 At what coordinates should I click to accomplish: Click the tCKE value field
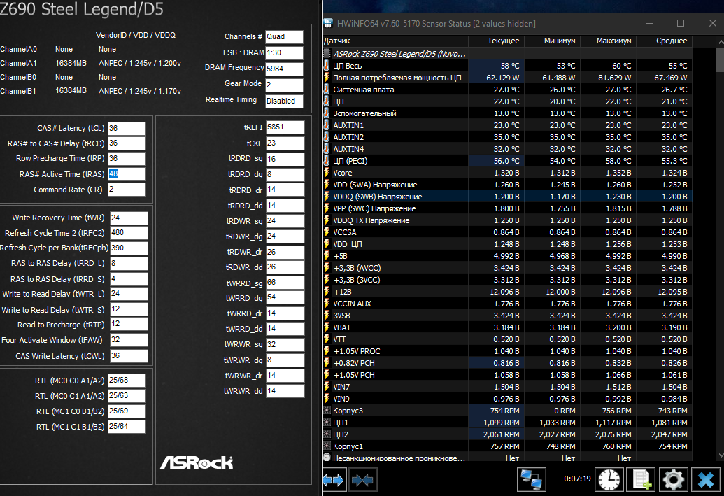(285, 143)
